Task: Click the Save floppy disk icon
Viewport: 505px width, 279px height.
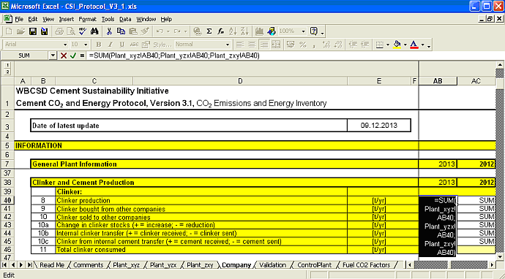Action: coord(33,31)
